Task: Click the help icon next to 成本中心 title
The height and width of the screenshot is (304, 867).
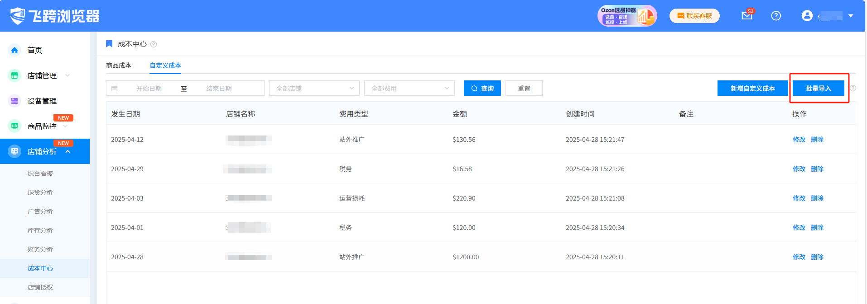Action: click(154, 44)
